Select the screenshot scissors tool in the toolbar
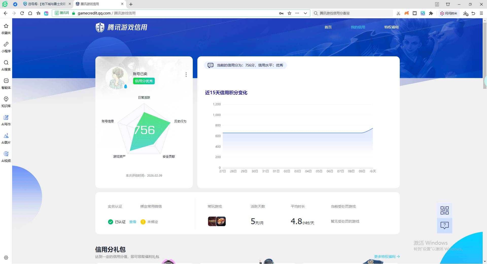 tap(398, 13)
